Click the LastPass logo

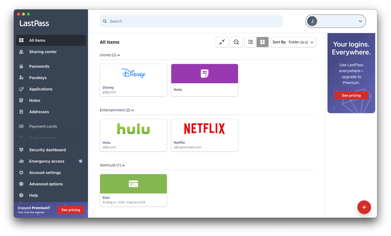[34, 23]
